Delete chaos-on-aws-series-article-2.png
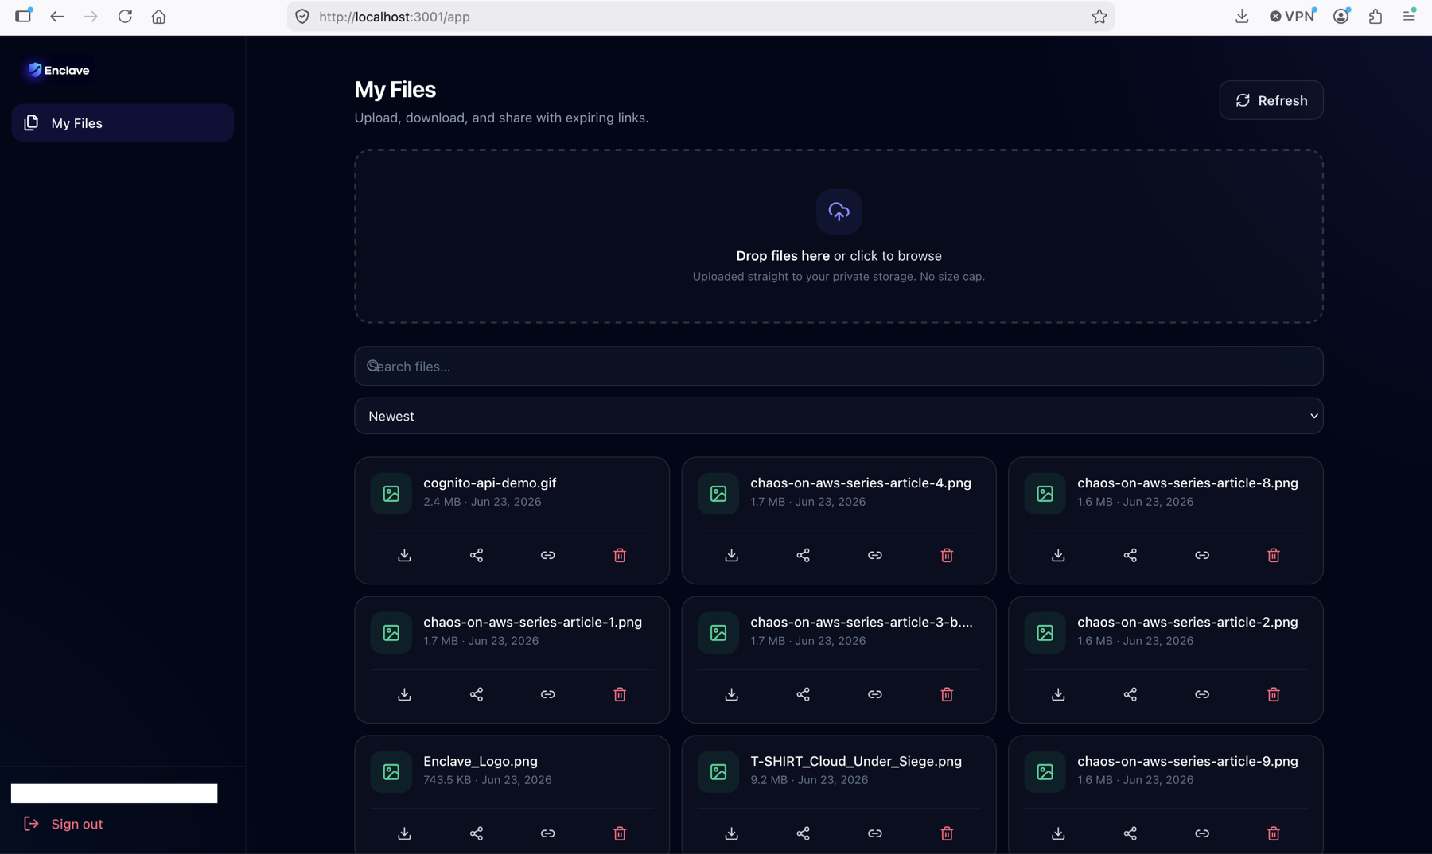 [x=1274, y=694]
